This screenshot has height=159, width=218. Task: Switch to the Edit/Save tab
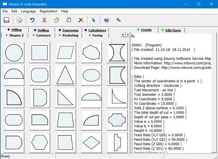pos(173,30)
